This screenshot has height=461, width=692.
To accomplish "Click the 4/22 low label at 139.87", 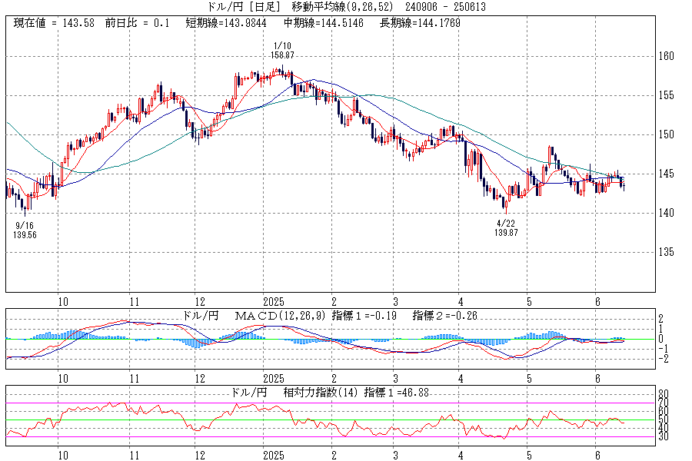I will click(505, 227).
